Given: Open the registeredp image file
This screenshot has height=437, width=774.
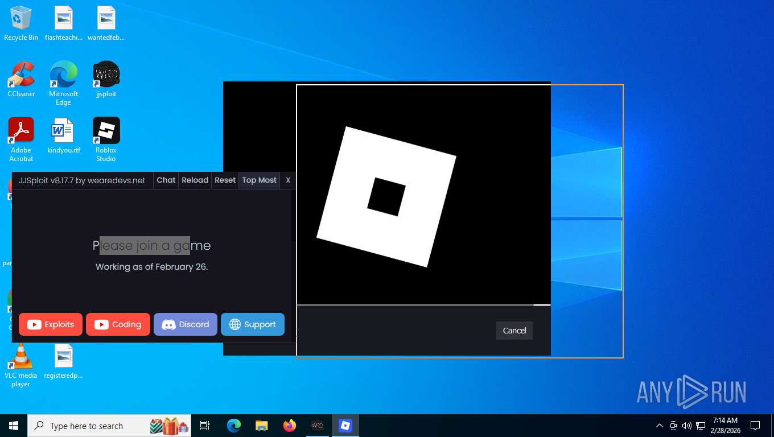Looking at the screenshot, I should [64, 361].
